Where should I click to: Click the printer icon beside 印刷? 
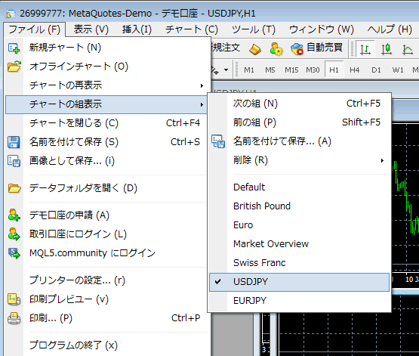[14, 318]
